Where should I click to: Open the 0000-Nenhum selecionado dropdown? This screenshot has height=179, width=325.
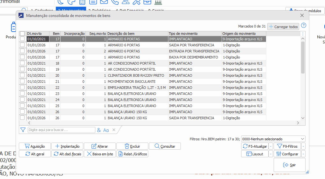pyautogui.click(x=273, y=139)
